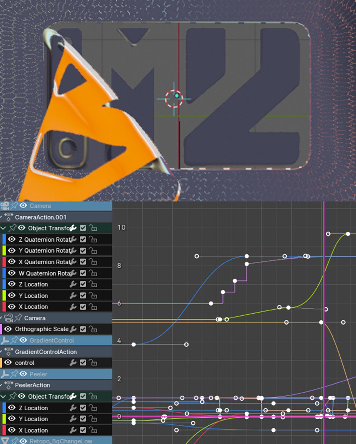Click the pin icon in the GradientControl header row
Viewport: 356px width, 444px height.
(x=14, y=340)
